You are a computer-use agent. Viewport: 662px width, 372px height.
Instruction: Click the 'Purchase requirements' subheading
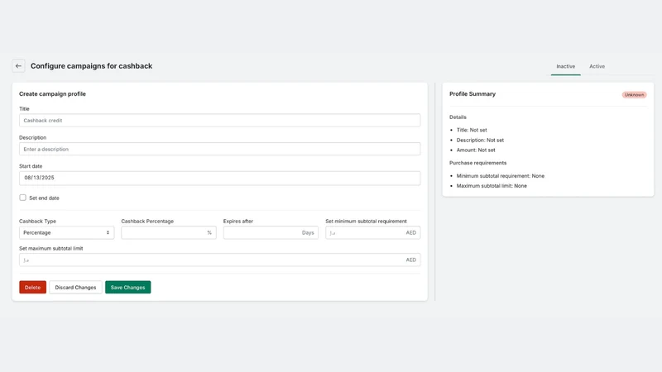pos(478,163)
